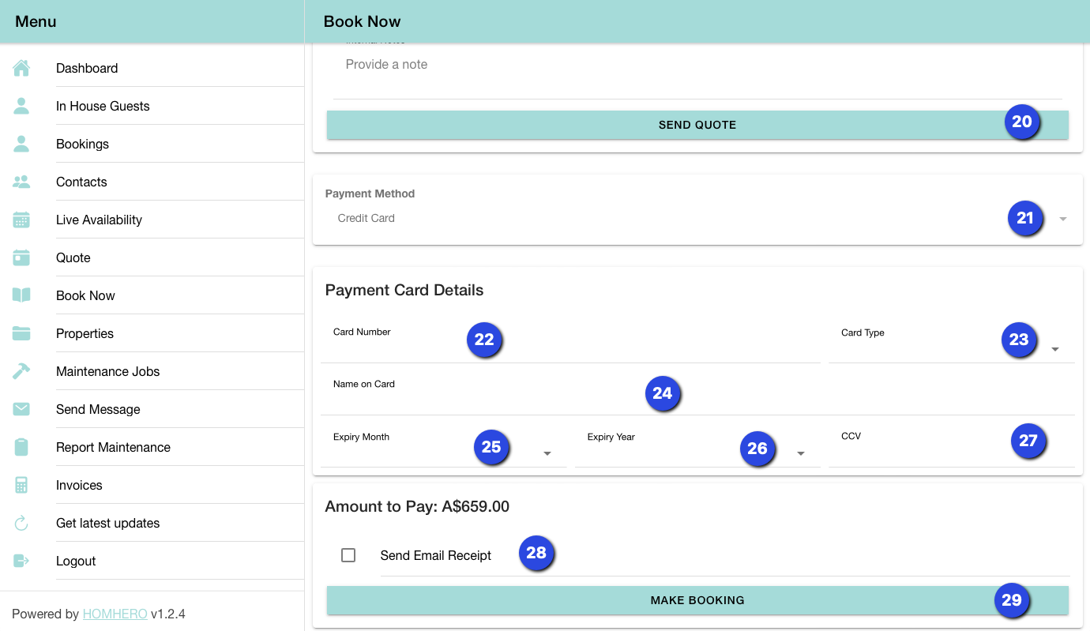Open the HOMHERO link in the footer

[115, 614]
